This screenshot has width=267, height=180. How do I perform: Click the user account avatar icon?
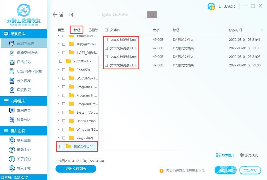[x=211, y=6]
